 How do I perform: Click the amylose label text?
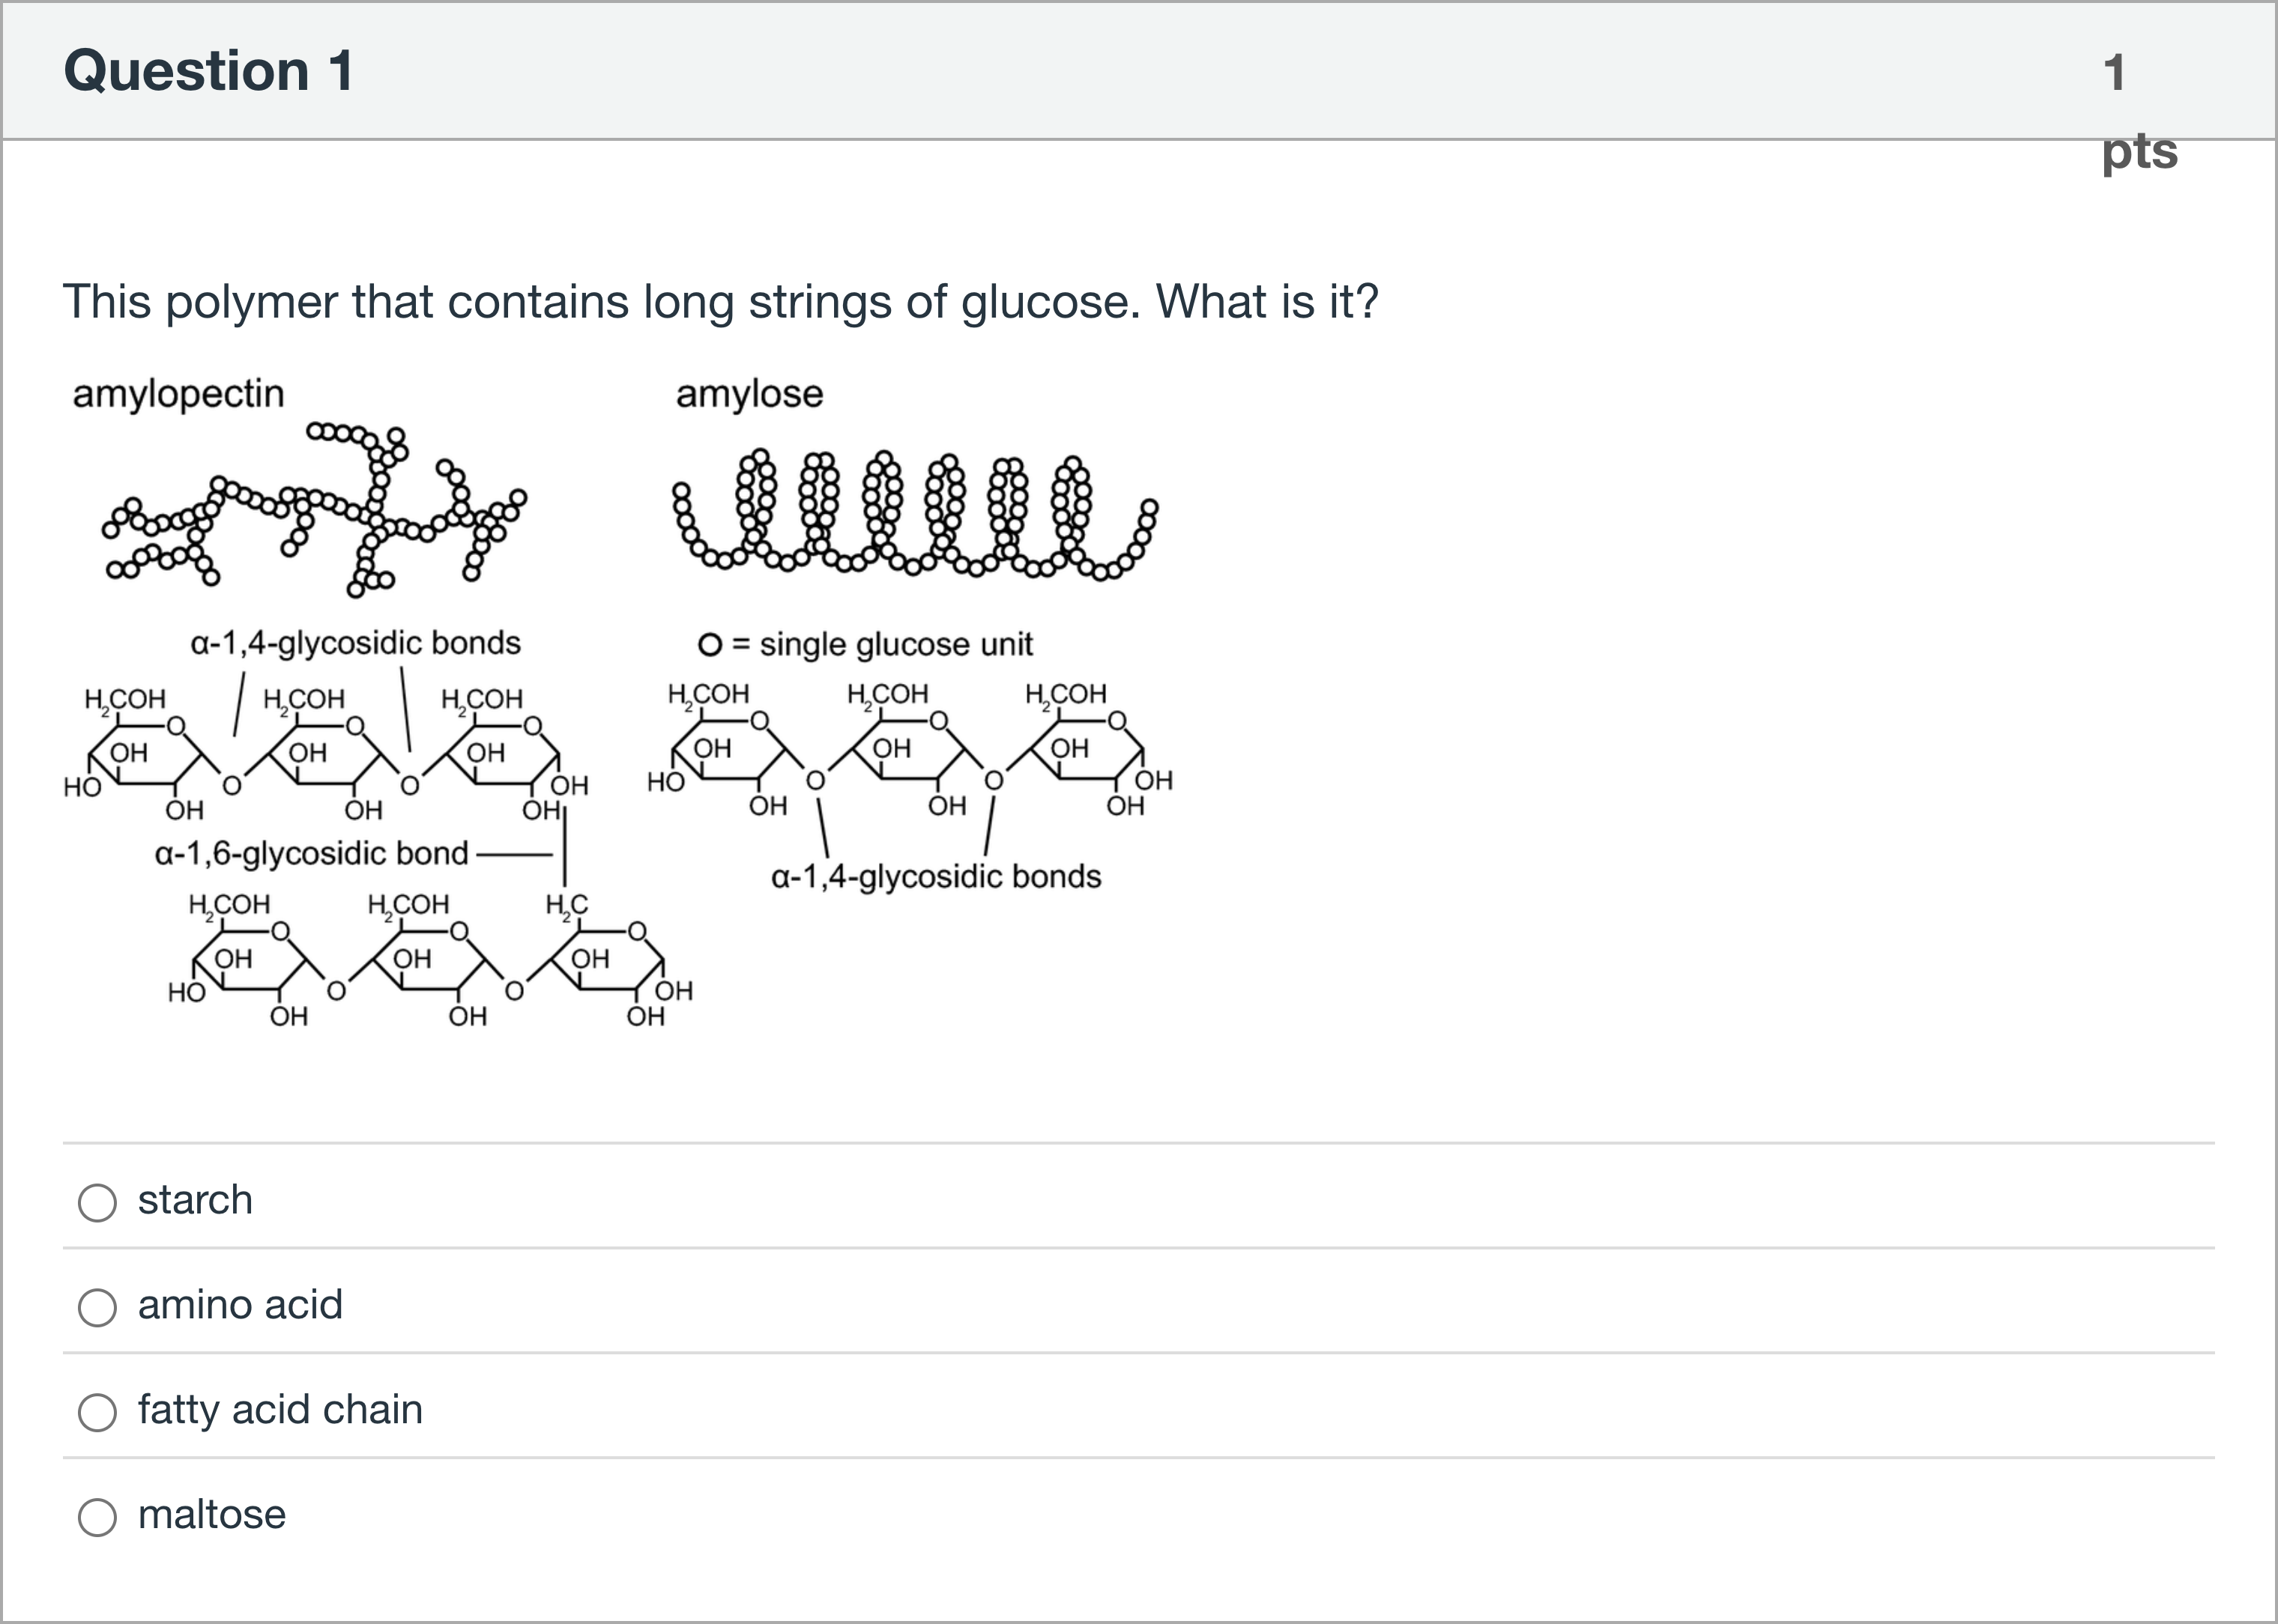(x=749, y=394)
